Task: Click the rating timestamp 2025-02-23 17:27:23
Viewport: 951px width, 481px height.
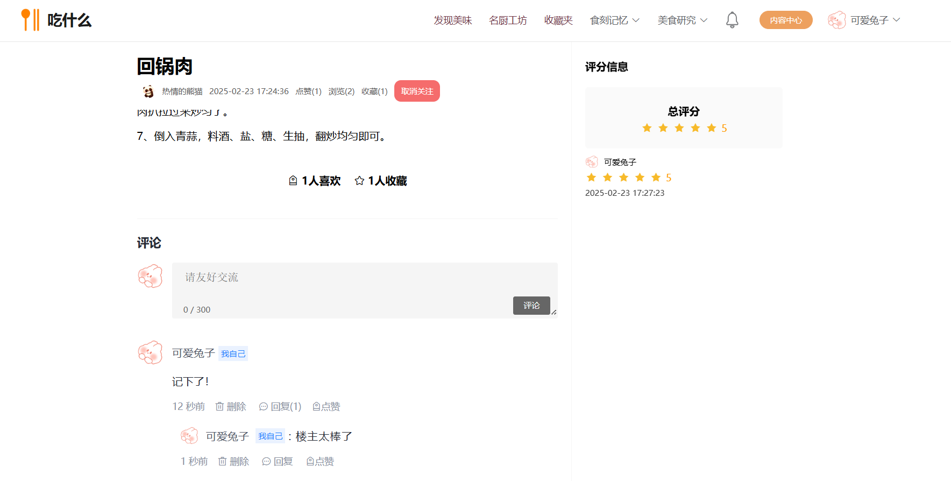Action: point(624,193)
